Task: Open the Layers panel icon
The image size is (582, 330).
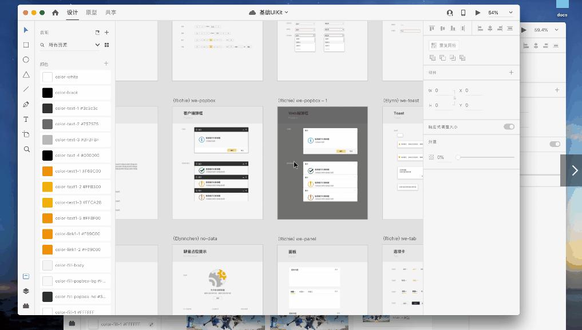Action: tap(26, 291)
